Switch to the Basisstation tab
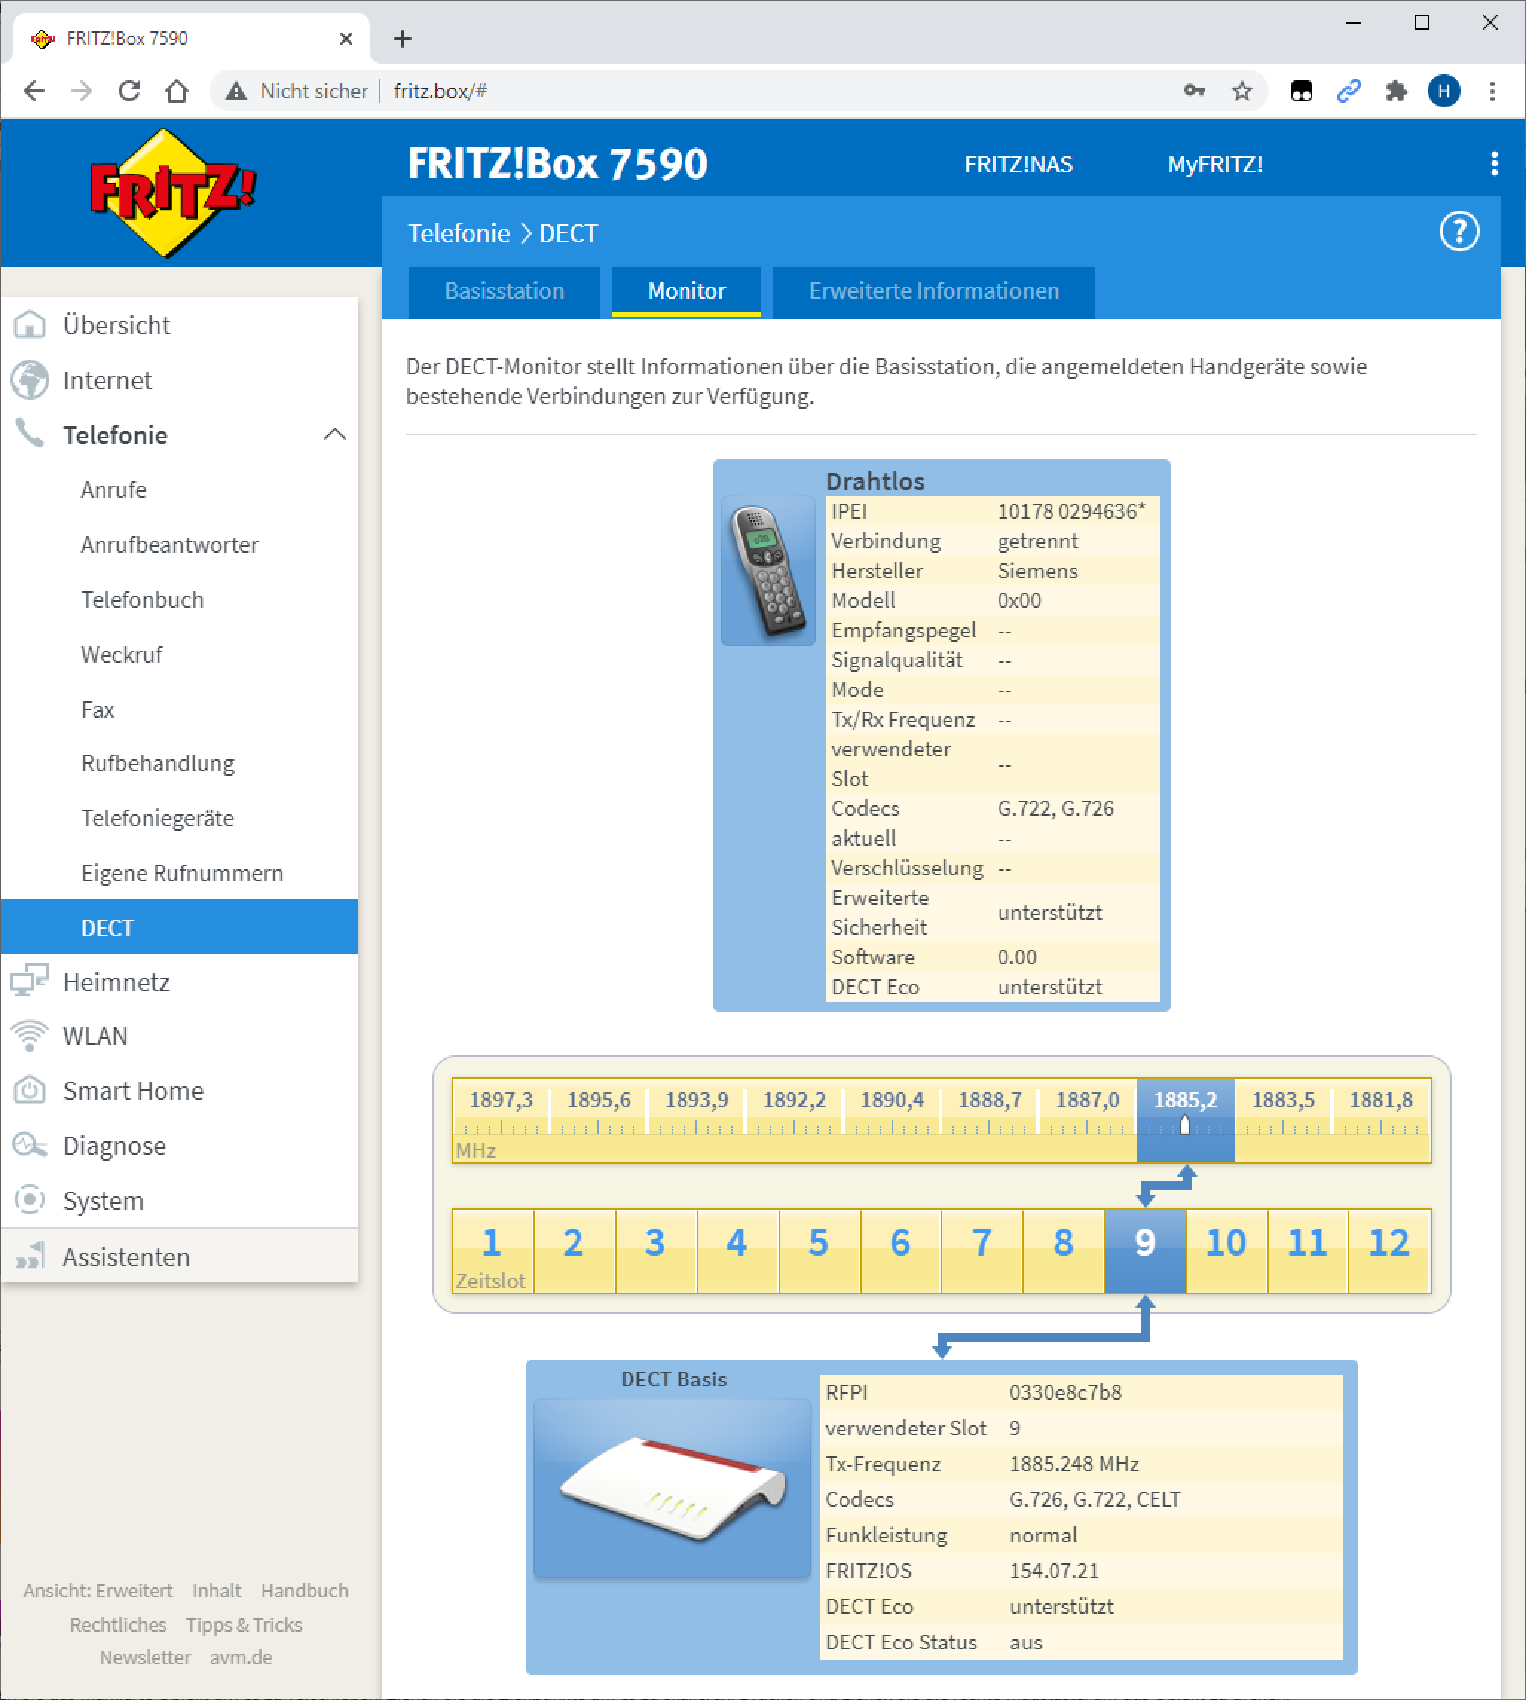 504,291
